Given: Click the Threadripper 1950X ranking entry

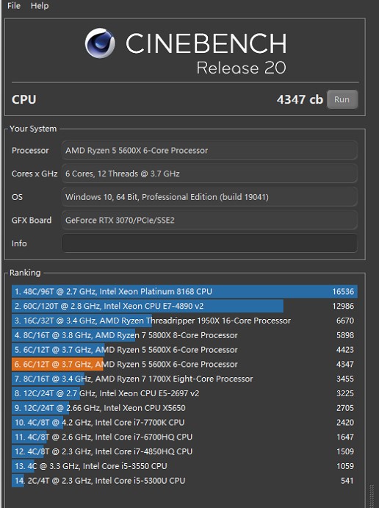Looking at the screenshot, I should tap(184, 321).
